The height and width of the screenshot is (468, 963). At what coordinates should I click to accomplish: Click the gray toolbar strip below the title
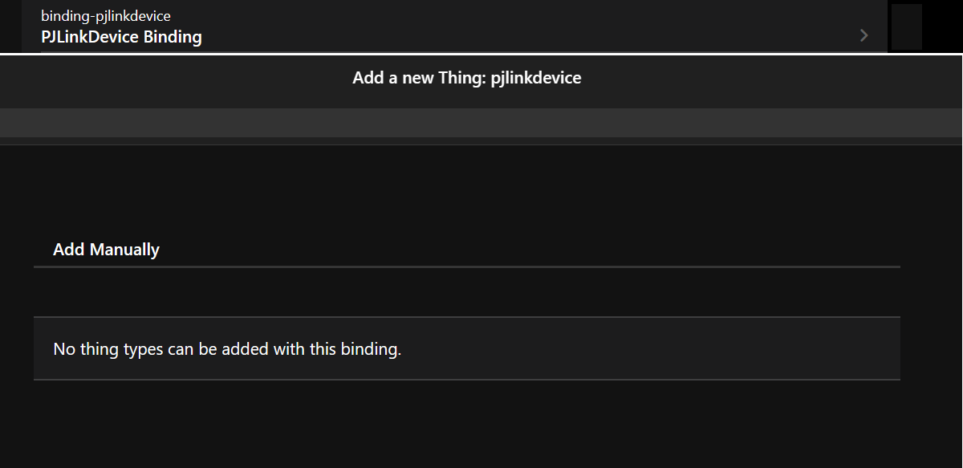tap(481, 123)
